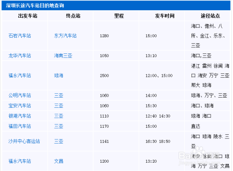Click departure time 15:00 in 石岩汽车站 row
The width and height of the screenshot is (233, 171).
point(151,36)
